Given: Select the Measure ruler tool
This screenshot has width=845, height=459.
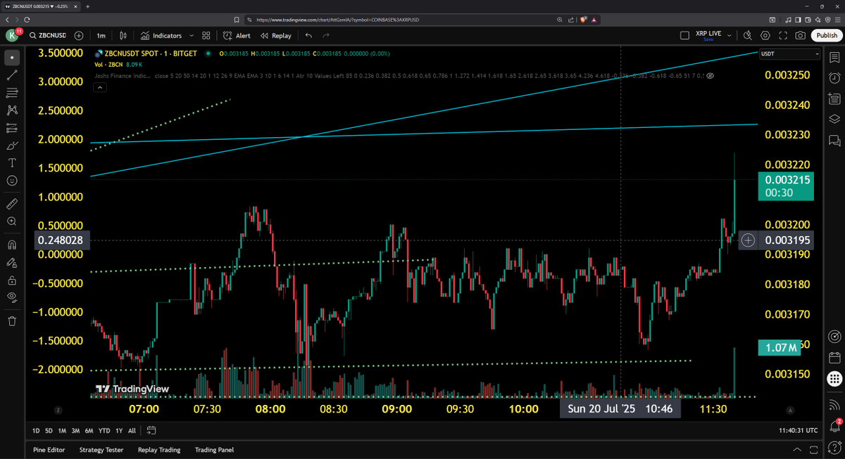Looking at the screenshot, I should point(12,203).
